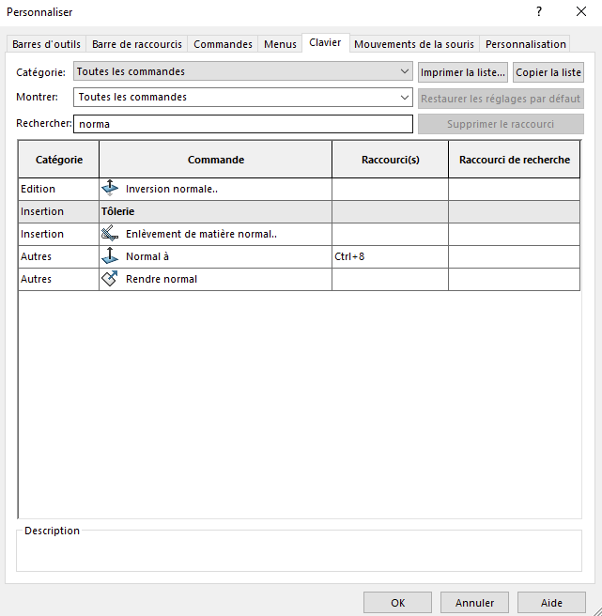Click search shortcut cell for Normal à
Image resolution: width=602 pixels, height=616 pixels.
[x=515, y=256]
